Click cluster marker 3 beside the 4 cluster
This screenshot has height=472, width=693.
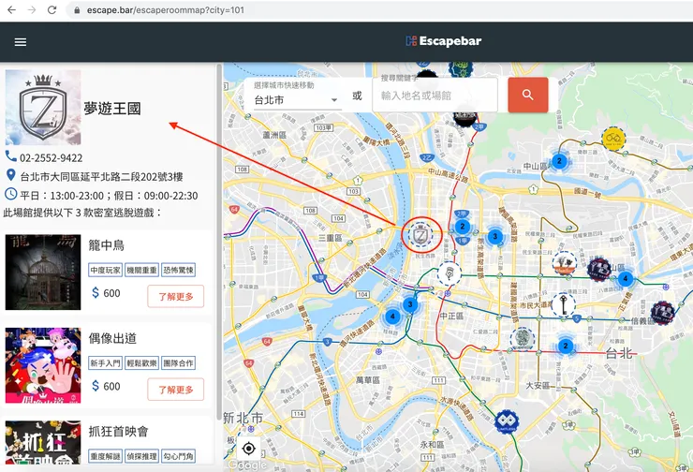pyautogui.click(x=410, y=304)
